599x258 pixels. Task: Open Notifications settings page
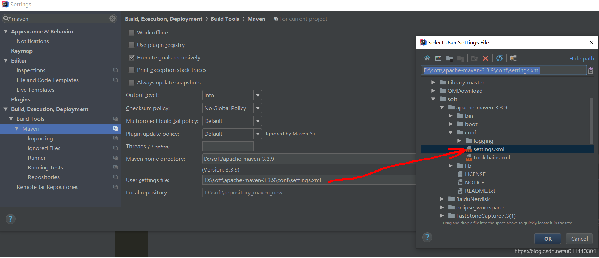click(x=33, y=41)
